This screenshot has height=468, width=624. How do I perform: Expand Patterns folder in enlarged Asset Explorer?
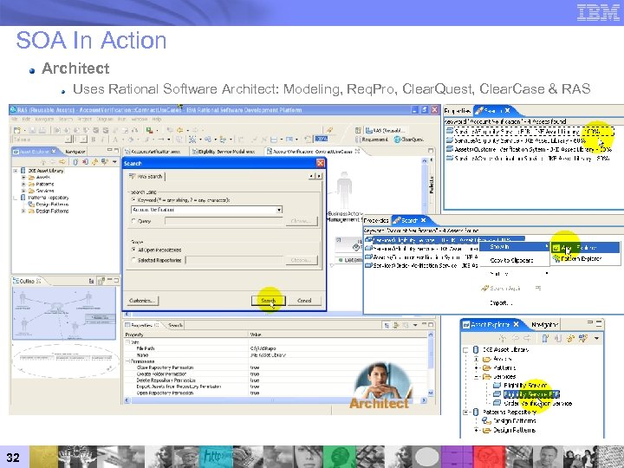[477, 367]
